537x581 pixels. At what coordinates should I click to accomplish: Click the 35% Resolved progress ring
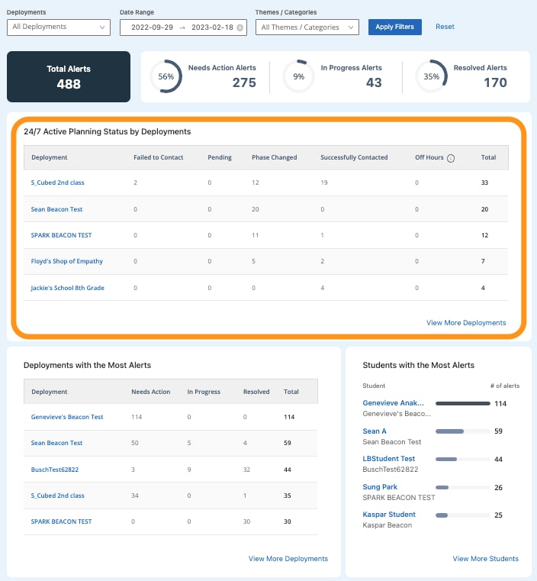pyautogui.click(x=432, y=76)
